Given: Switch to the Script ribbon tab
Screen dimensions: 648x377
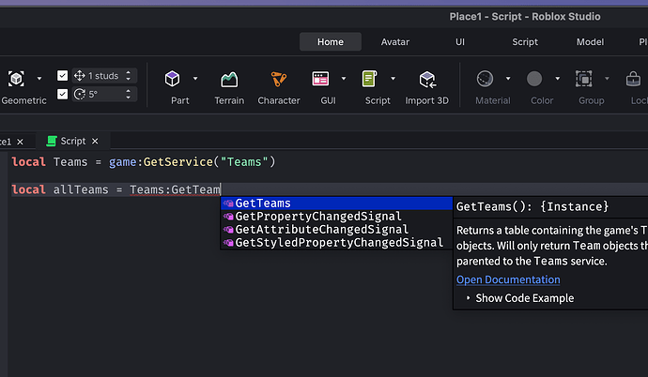Looking at the screenshot, I should (525, 41).
